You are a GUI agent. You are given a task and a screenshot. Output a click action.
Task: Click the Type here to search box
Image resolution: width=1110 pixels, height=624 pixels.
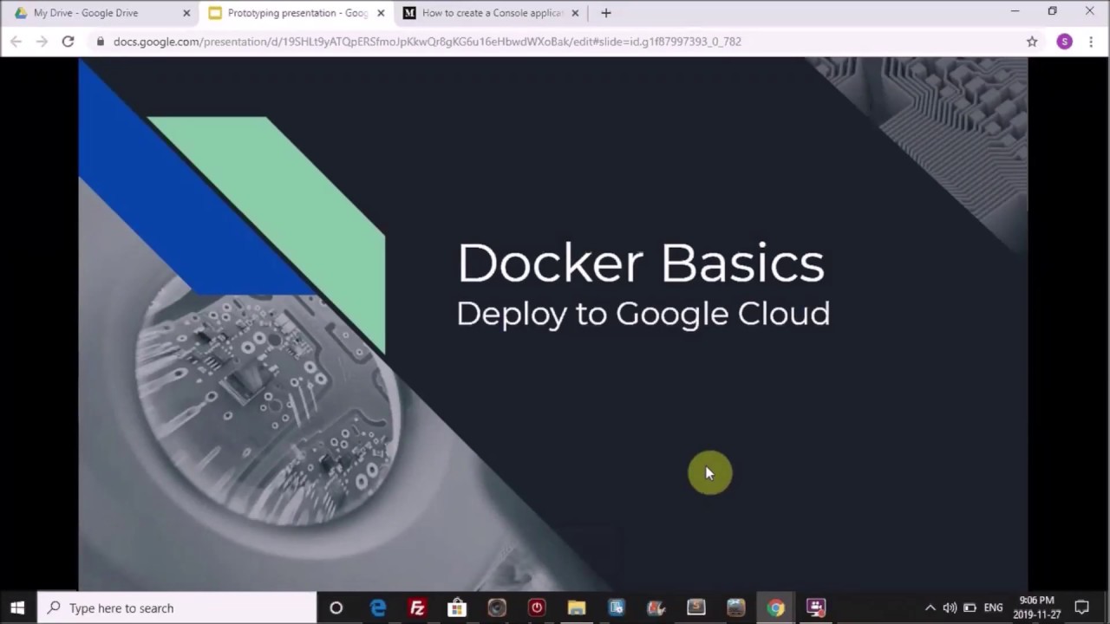178,608
